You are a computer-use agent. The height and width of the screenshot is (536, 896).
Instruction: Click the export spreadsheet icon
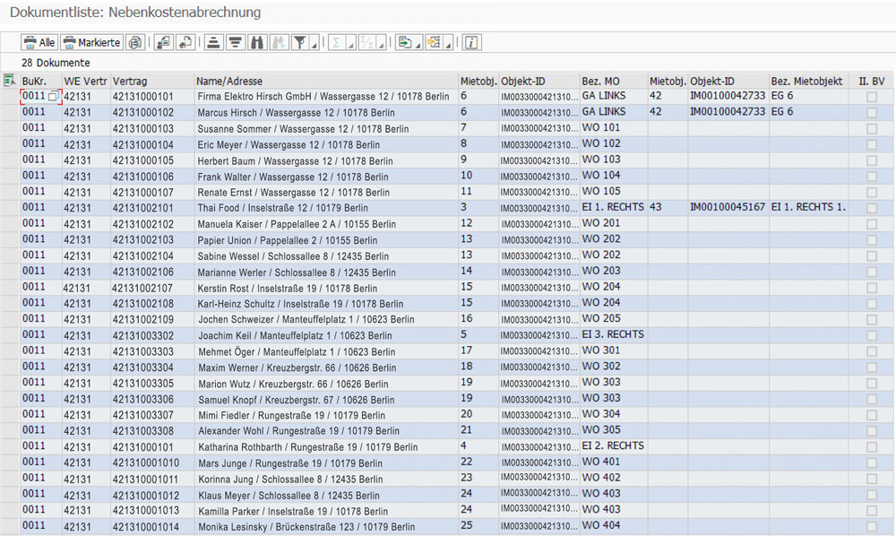coord(405,42)
